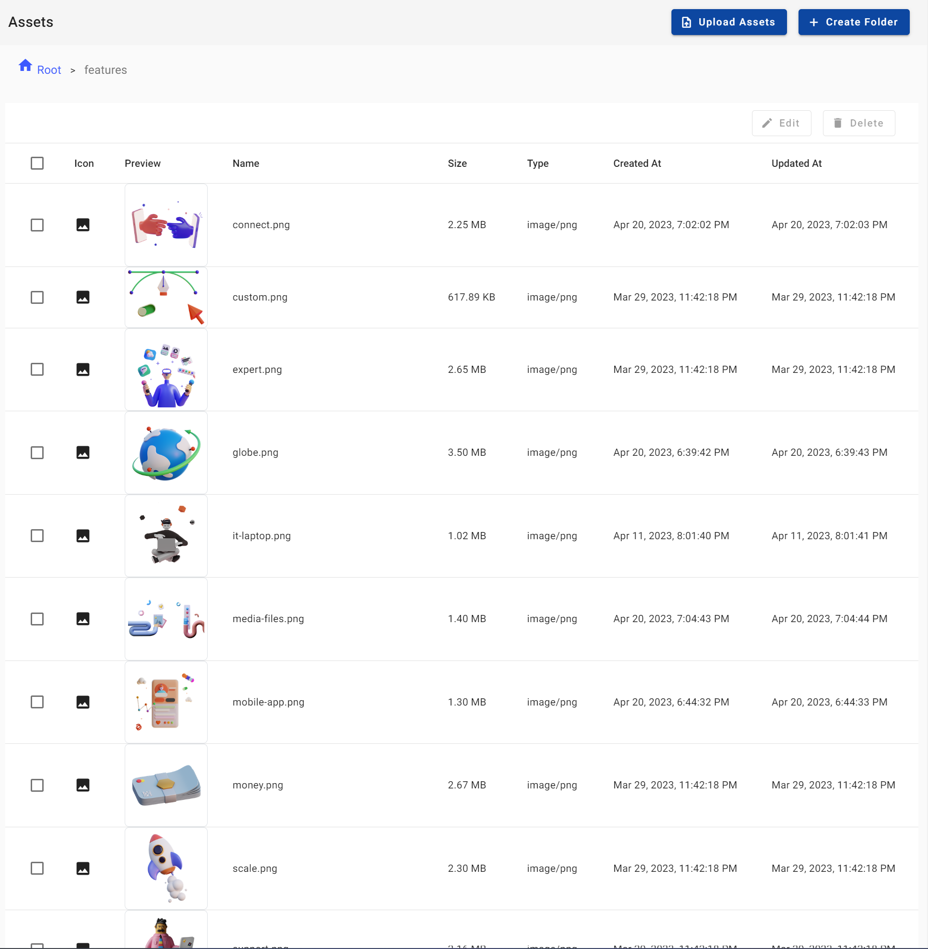Click the Created At column header
Screen dimensions: 928x949
pyautogui.click(x=637, y=163)
